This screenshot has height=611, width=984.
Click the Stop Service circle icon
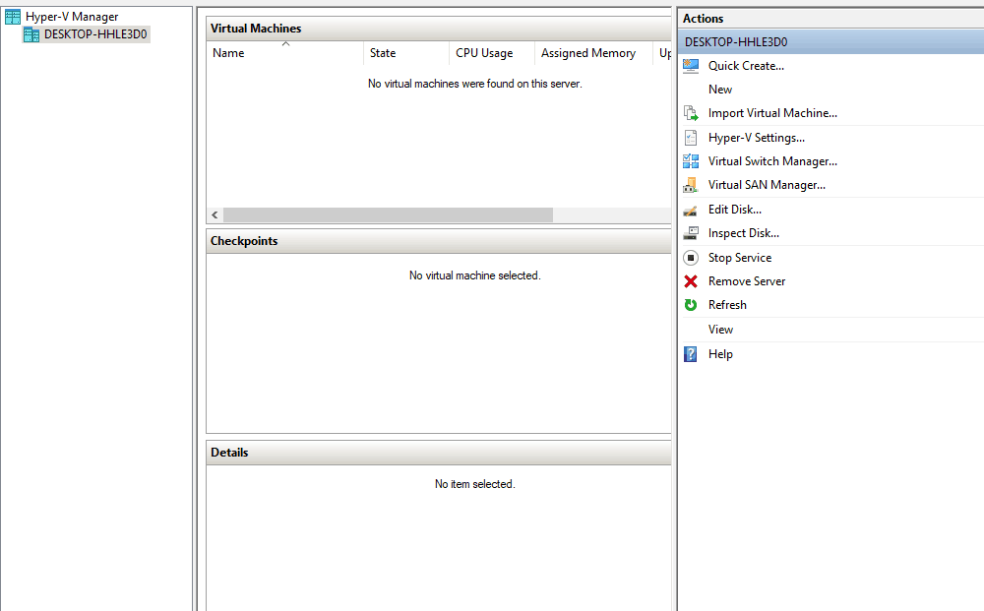691,258
